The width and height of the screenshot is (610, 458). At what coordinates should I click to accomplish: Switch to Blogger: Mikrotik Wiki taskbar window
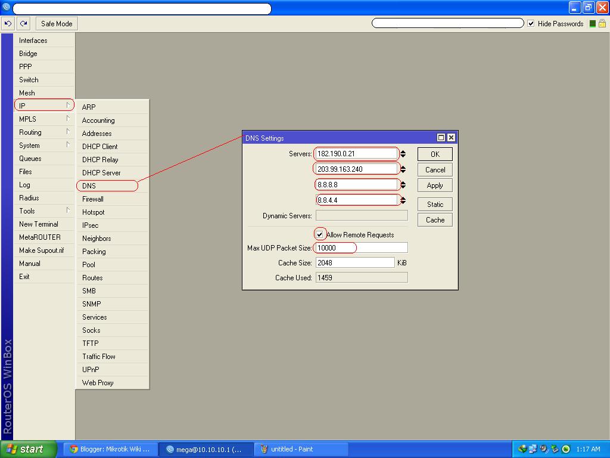[x=111, y=449]
